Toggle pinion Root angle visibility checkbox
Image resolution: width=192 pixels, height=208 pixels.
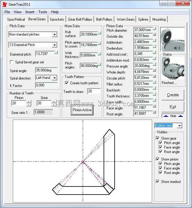160,172
